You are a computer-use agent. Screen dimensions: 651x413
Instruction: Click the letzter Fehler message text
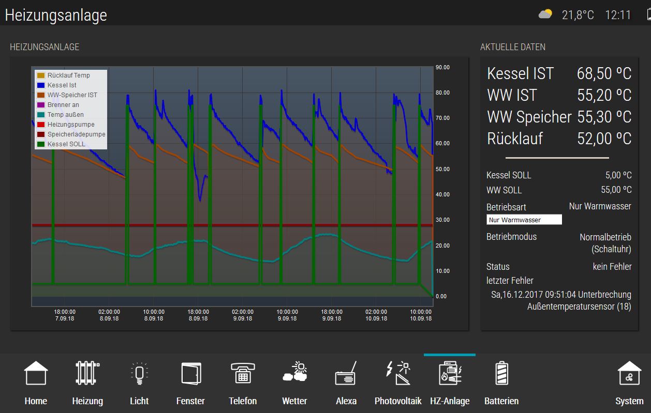561,300
